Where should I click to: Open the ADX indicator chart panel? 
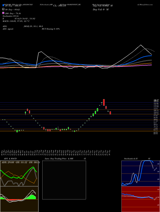tap(19, 173)
